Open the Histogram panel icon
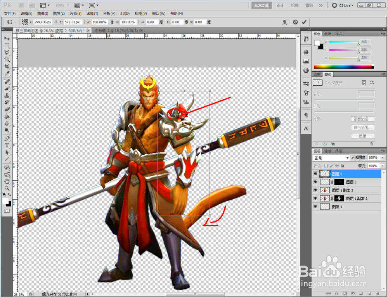Screen dimensions: 388x297 point(306,61)
